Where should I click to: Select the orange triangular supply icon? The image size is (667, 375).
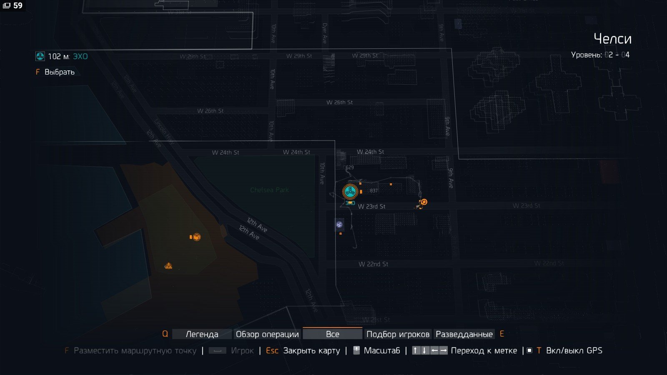tap(168, 266)
